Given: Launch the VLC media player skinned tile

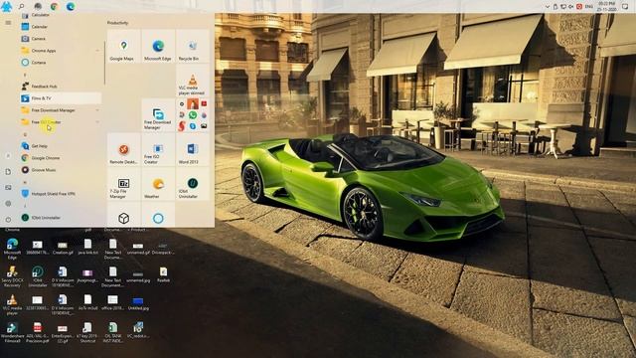Looking at the screenshot, I should tap(193, 81).
